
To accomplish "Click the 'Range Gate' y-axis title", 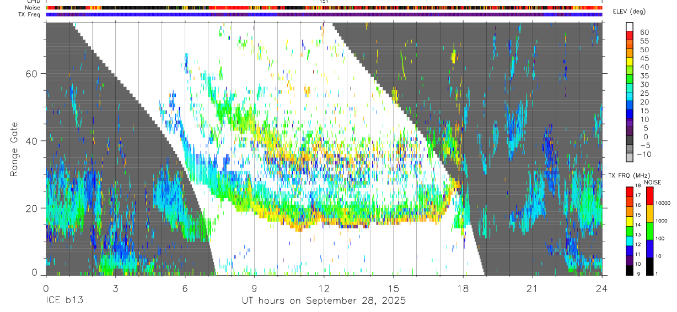I will (15, 149).
